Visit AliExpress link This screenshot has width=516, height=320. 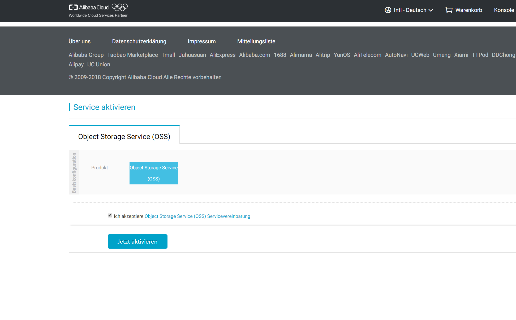pyautogui.click(x=222, y=55)
